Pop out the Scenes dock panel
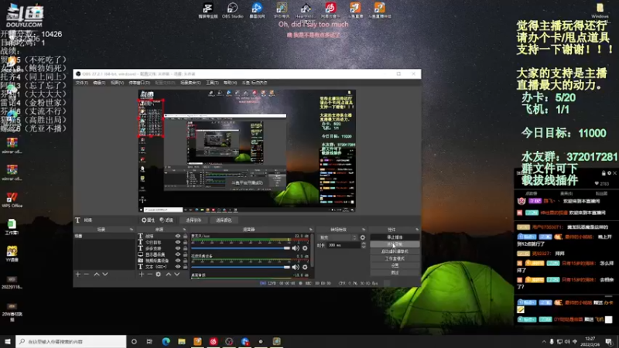This screenshot has width=619, height=348. [x=131, y=229]
